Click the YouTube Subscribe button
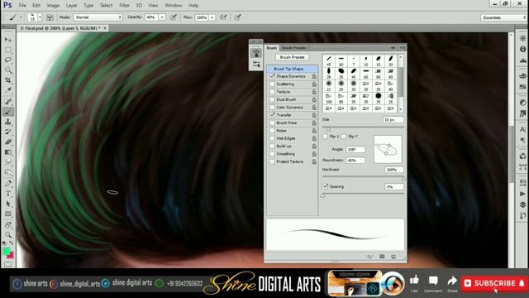Viewport: 529px width, 298px height. coord(494,283)
